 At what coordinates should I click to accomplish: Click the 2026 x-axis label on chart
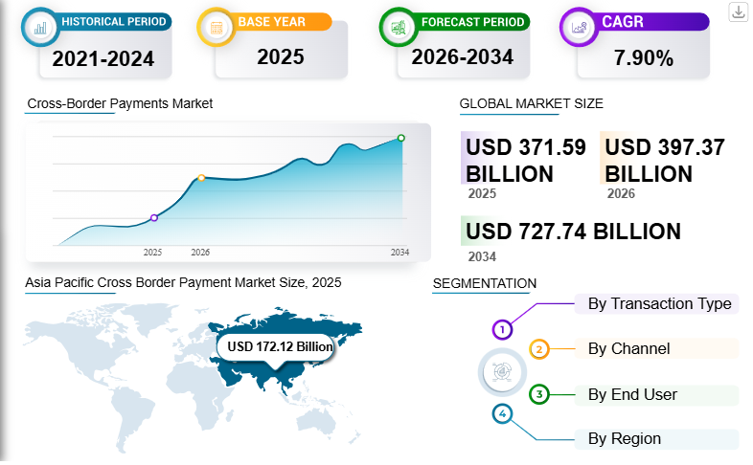tap(200, 253)
